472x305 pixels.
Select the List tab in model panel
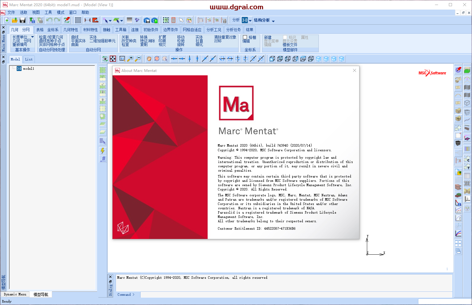pyautogui.click(x=29, y=59)
